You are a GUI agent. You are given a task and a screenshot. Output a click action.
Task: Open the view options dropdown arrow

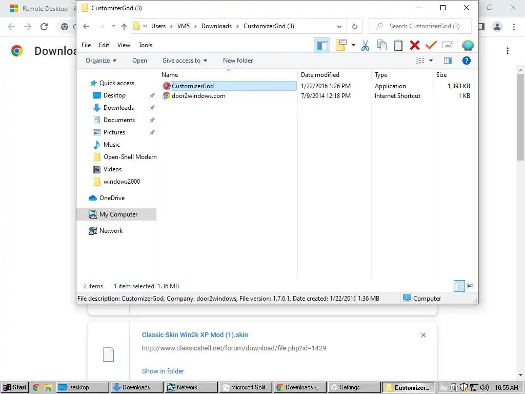(x=431, y=61)
